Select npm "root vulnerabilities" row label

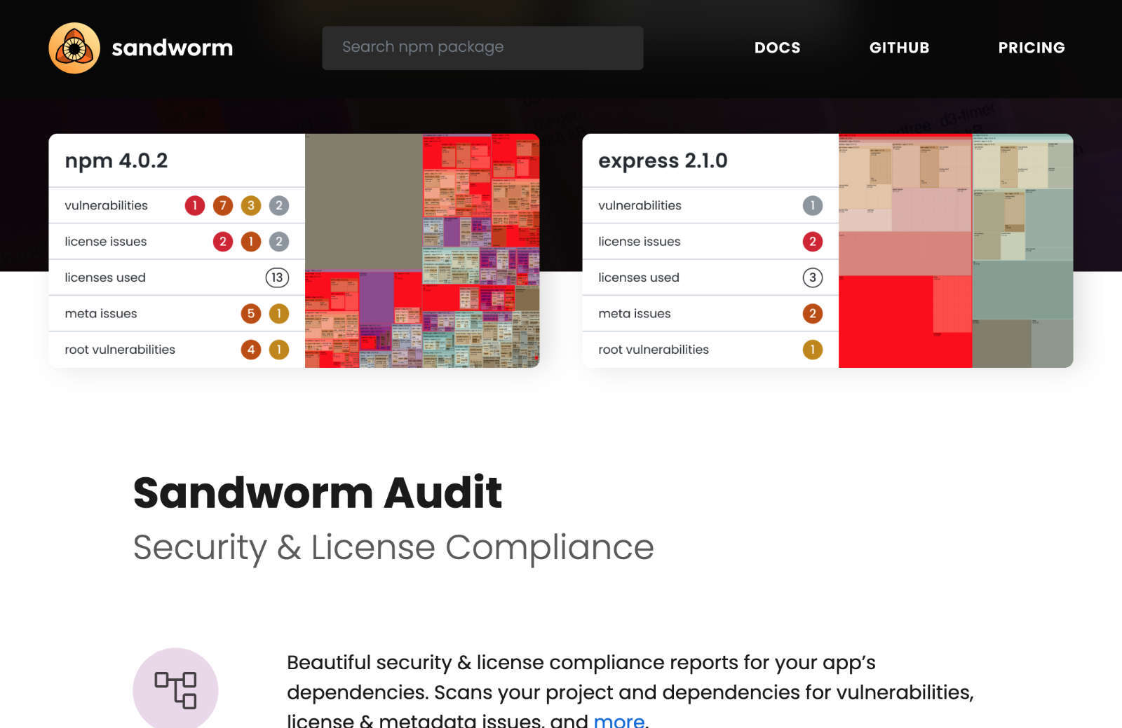click(120, 350)
